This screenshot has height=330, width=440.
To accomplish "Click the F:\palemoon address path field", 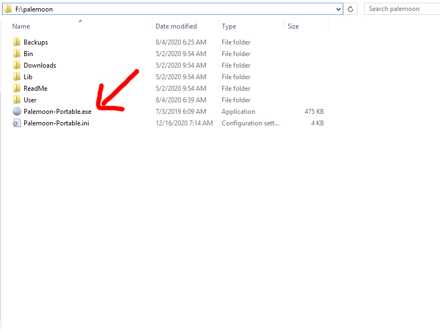I will click(x=165, y=9).
